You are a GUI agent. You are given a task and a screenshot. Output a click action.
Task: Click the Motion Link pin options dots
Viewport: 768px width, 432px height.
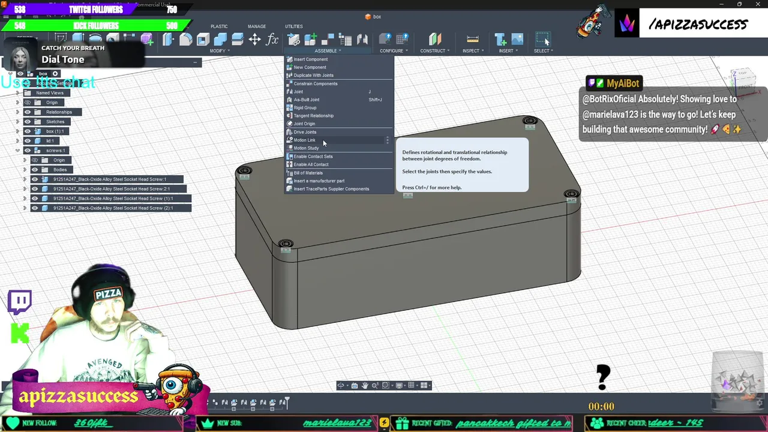coord(388,140)
